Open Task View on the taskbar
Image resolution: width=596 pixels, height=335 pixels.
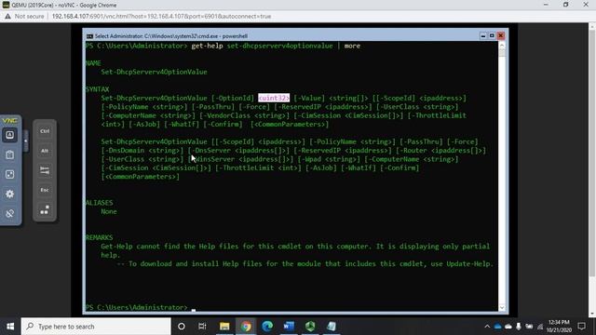[x=202, y=327]
